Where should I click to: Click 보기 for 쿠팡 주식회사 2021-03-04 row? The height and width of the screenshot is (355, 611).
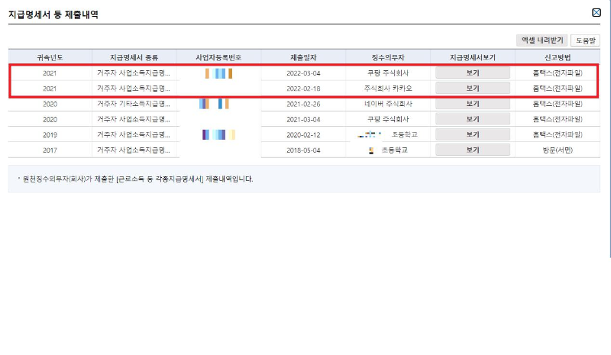(473, 119)
